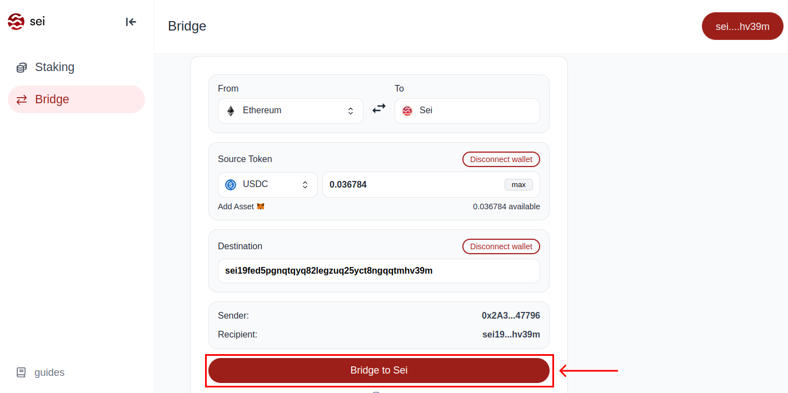Open guides link in sidebar
Image resolution: width=788 pixels, height=393 pixels.
click(49, 372)
